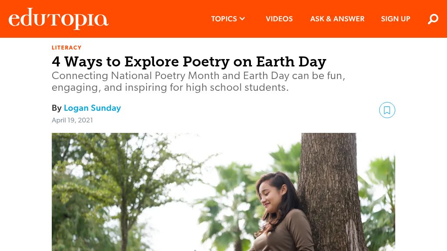This screenshot has width=447, height=251.
Task: Open the Literacy category link
Action: [67, 48]
